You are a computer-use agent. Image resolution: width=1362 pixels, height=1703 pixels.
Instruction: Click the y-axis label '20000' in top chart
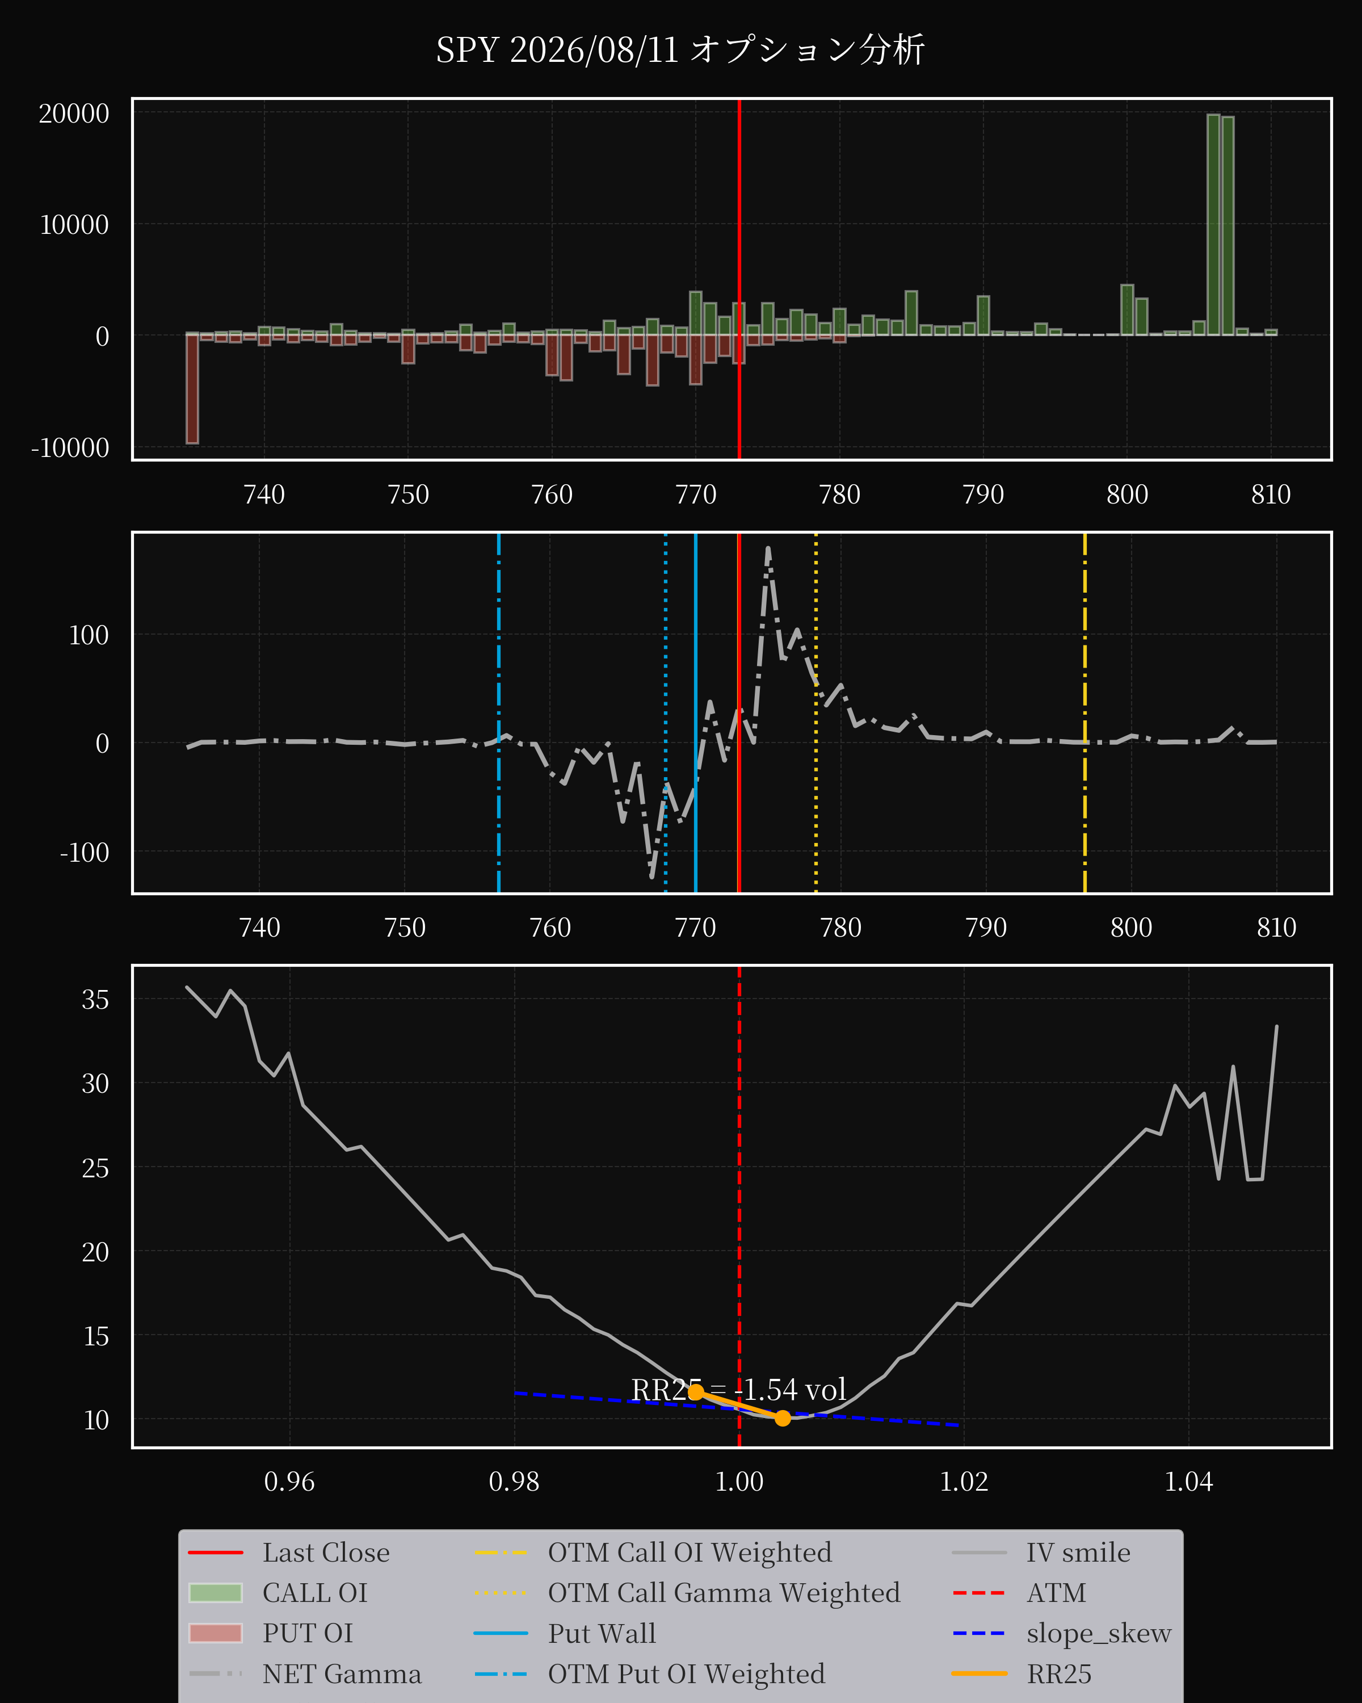click(74, 114)
